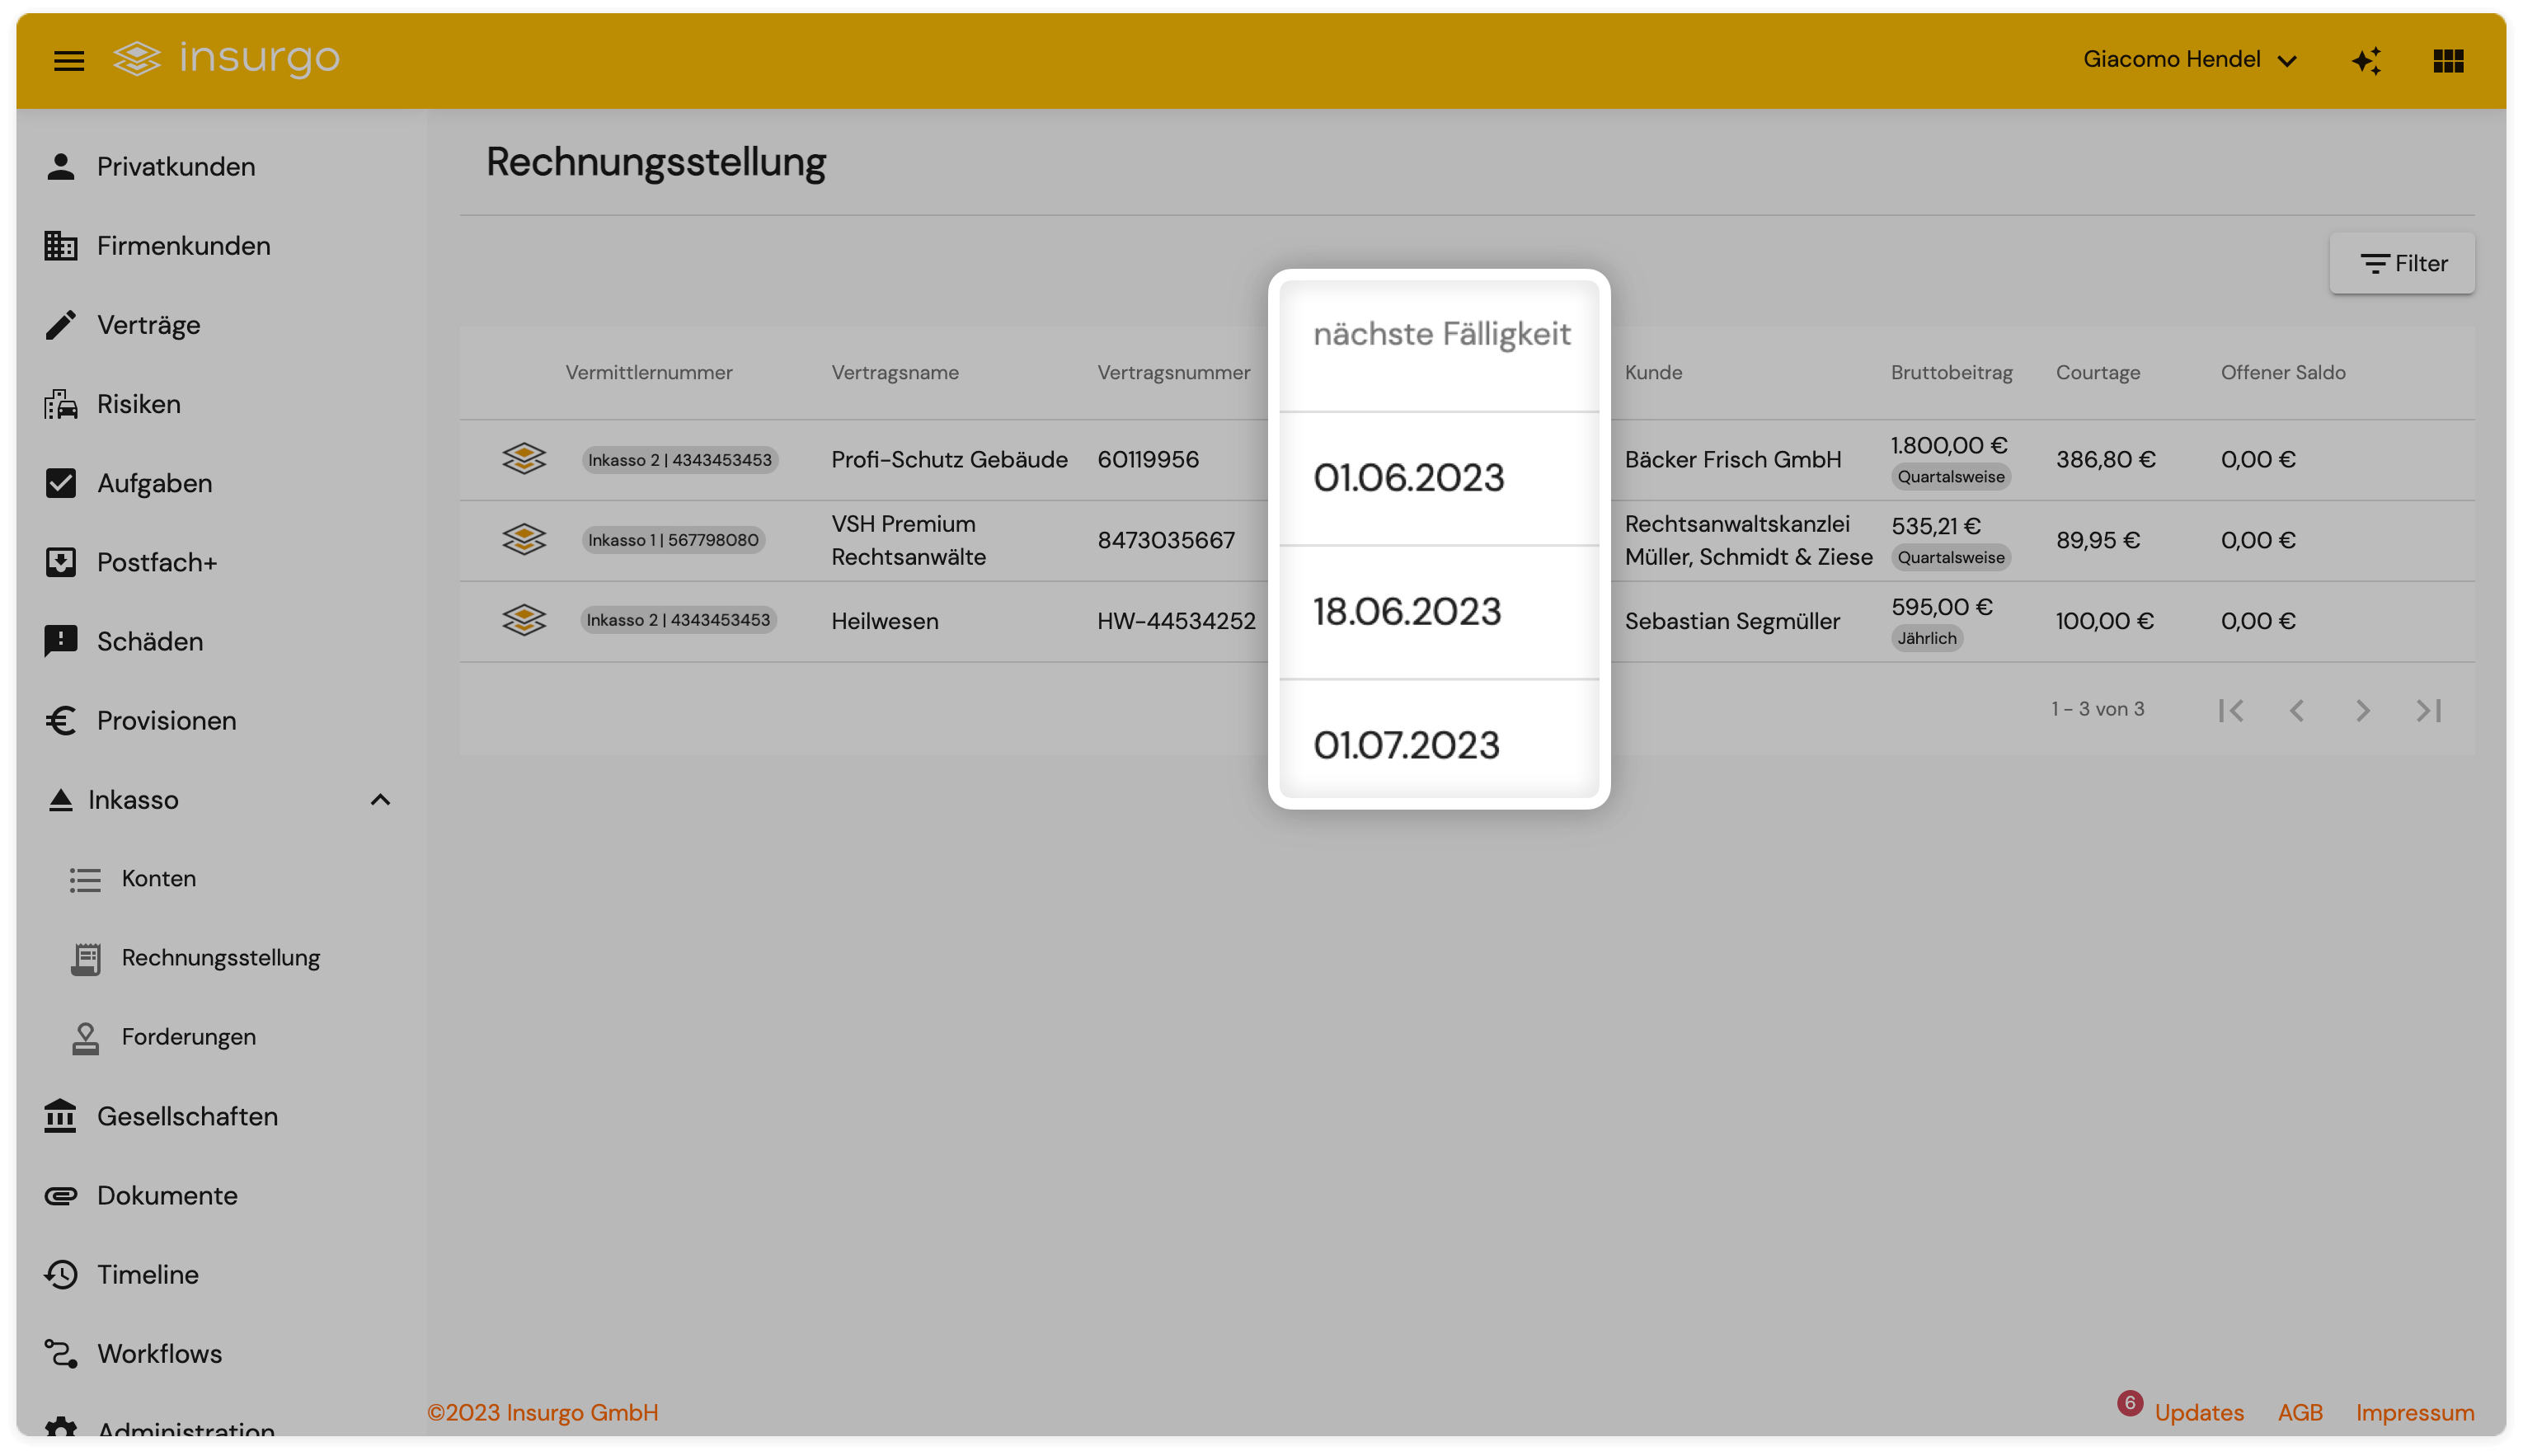The width and height of the screenshot is (2523, 1456).
Task: Click due date 01.07.2023
Action: point(1406,746)
